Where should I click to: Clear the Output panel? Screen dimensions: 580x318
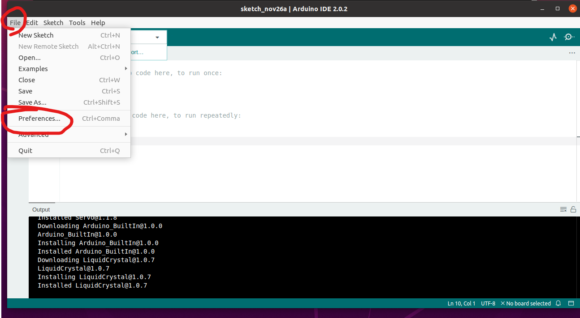coord(563,209)
